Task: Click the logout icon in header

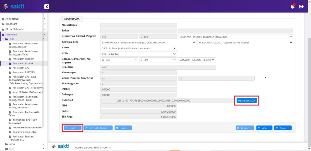Action: click(302, 7)
